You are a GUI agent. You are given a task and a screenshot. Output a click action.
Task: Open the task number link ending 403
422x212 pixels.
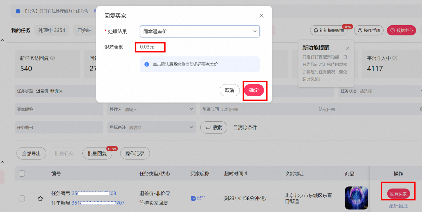click(x=94, y=193)
